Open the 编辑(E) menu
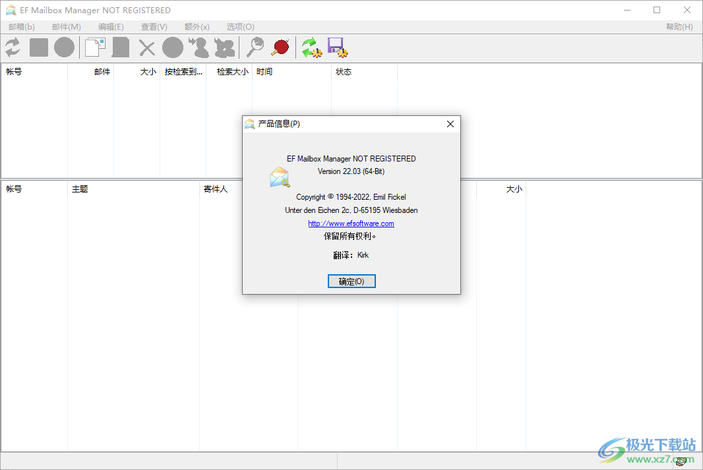Screen dimensions: 703x470 pyautogui.click(x=111, y=27)
